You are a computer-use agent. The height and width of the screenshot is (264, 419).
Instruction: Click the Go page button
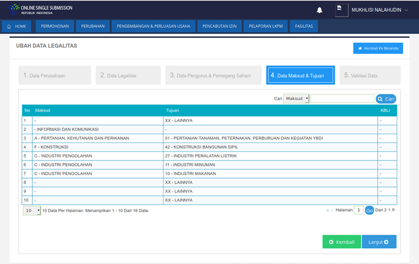coord(369,211)
